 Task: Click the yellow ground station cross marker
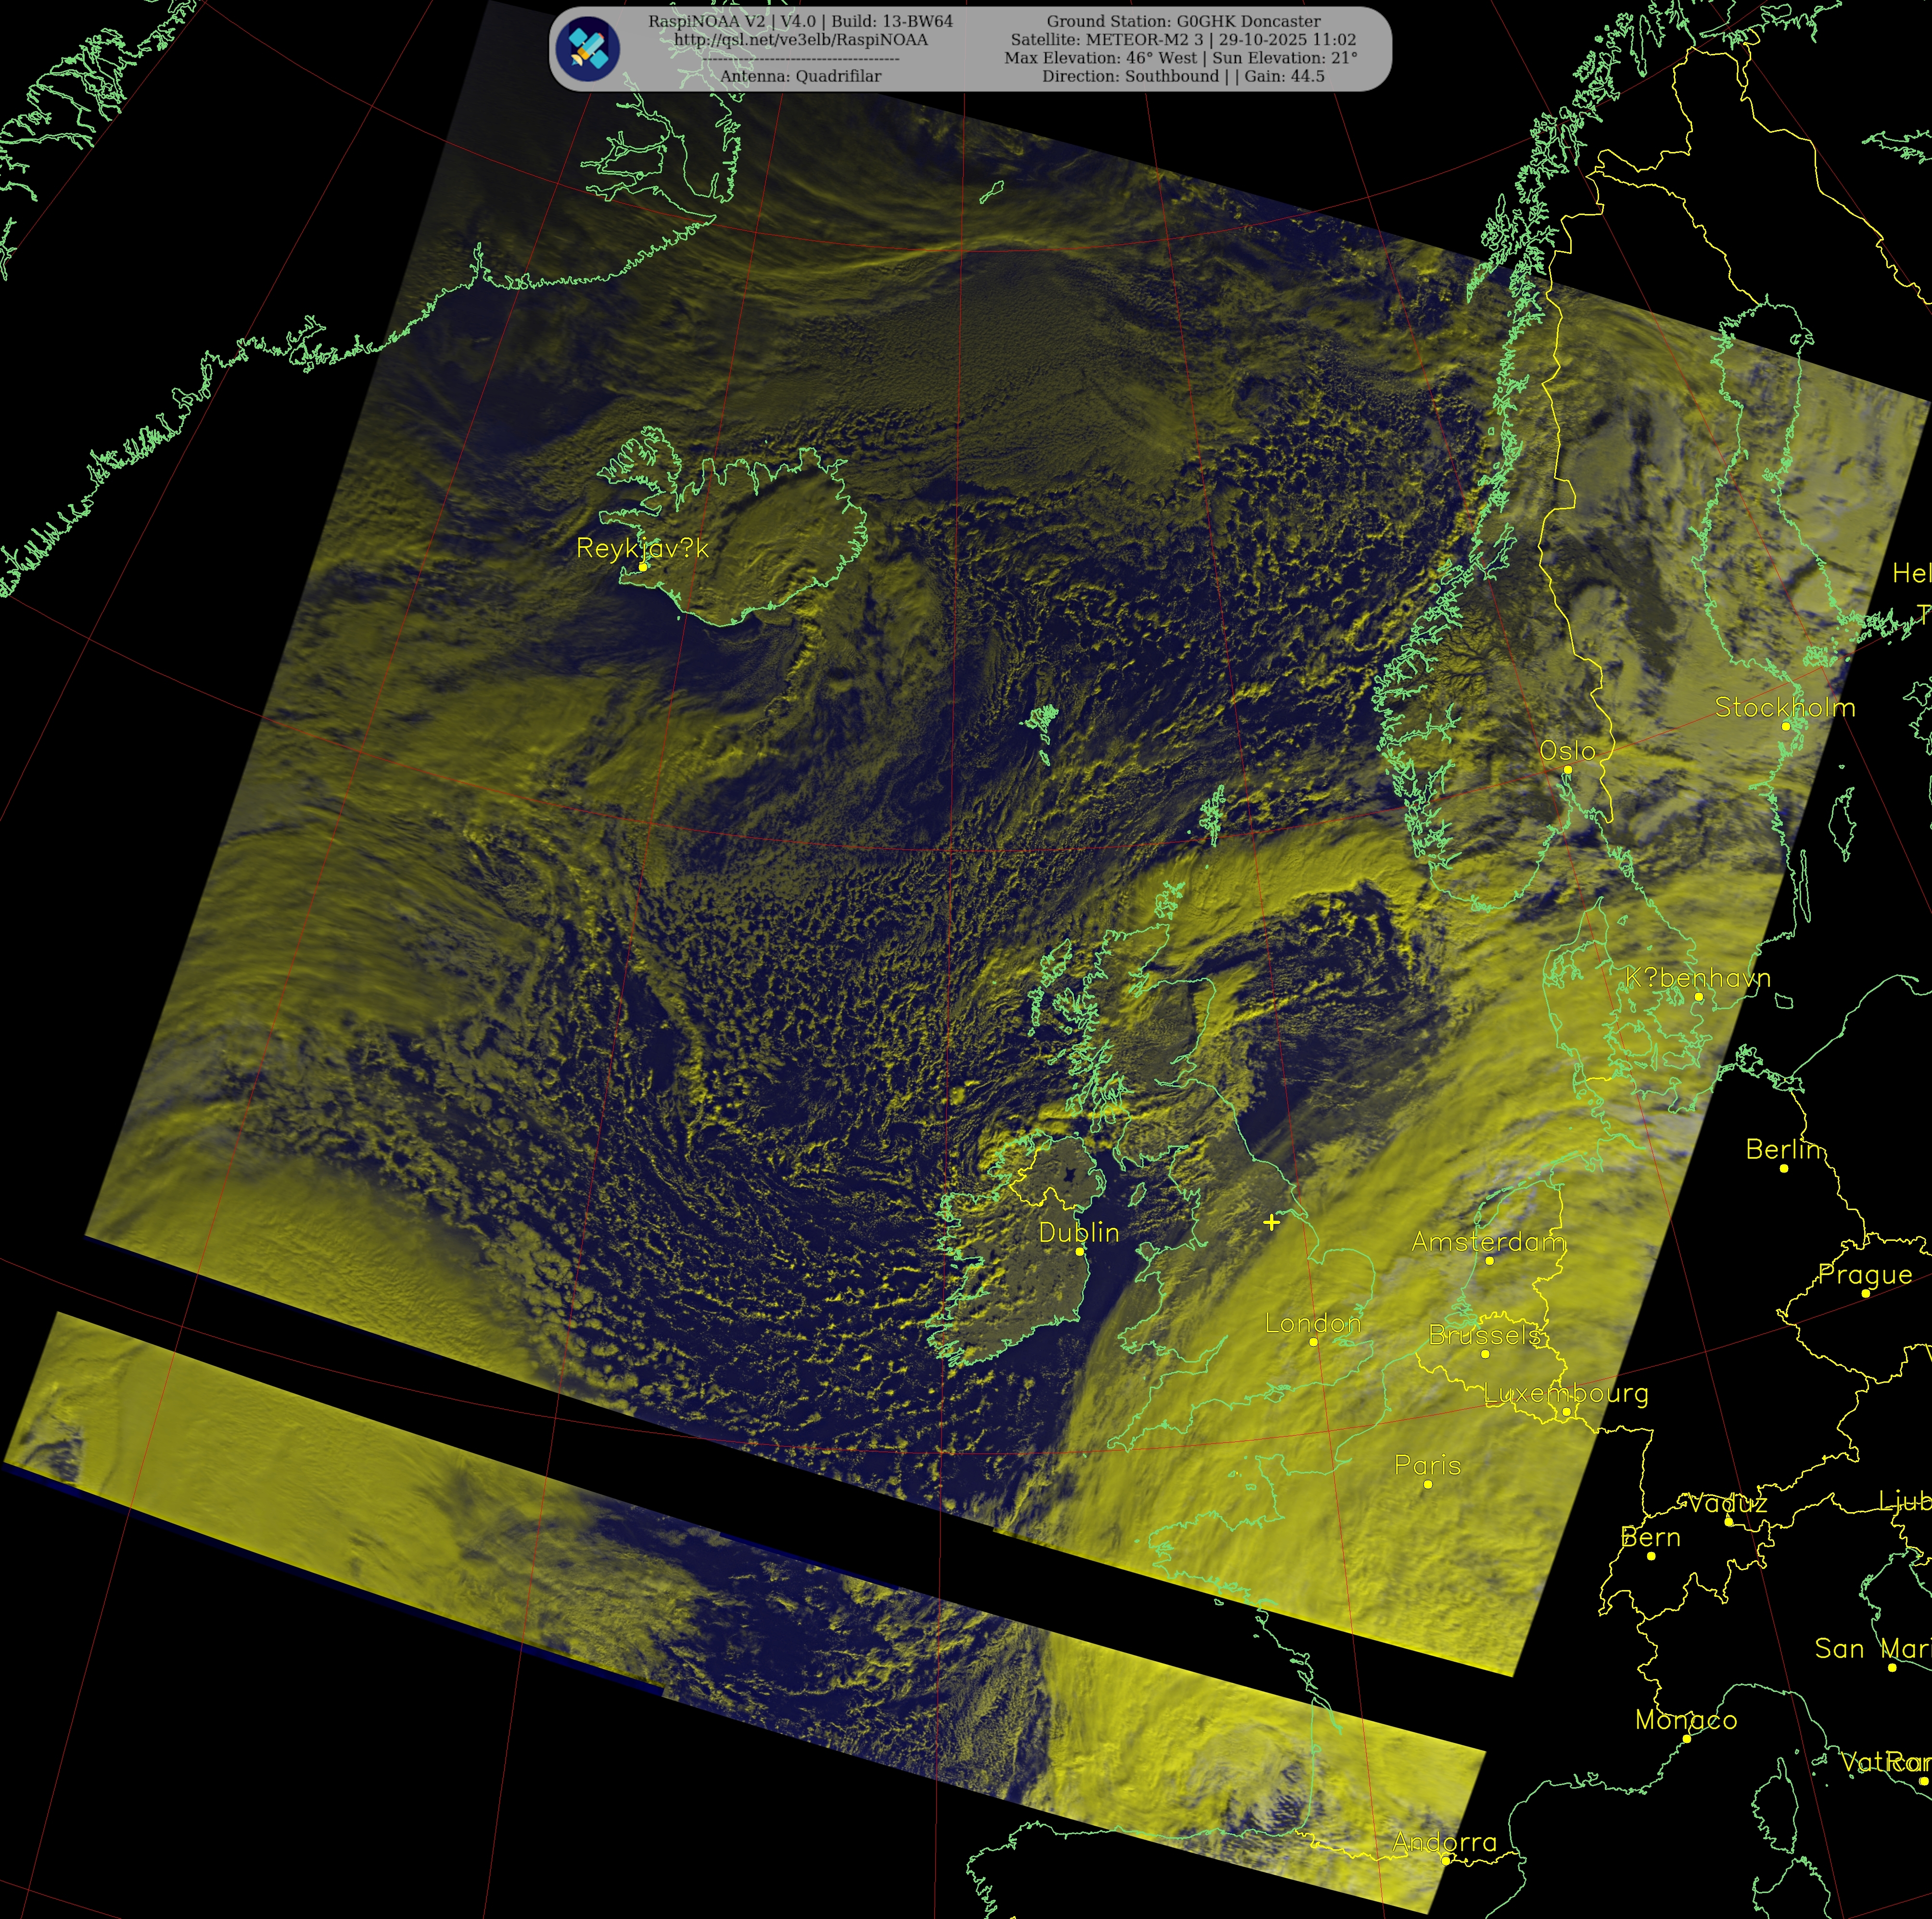click(x=1271, y=1222)
